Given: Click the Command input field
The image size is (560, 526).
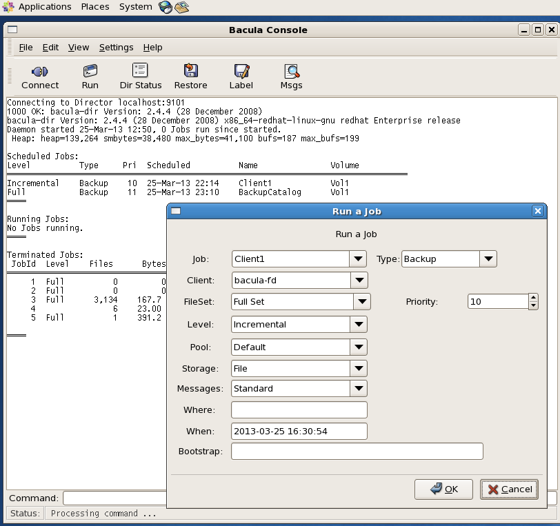Looking at the screenshot, I should [114, 498].
